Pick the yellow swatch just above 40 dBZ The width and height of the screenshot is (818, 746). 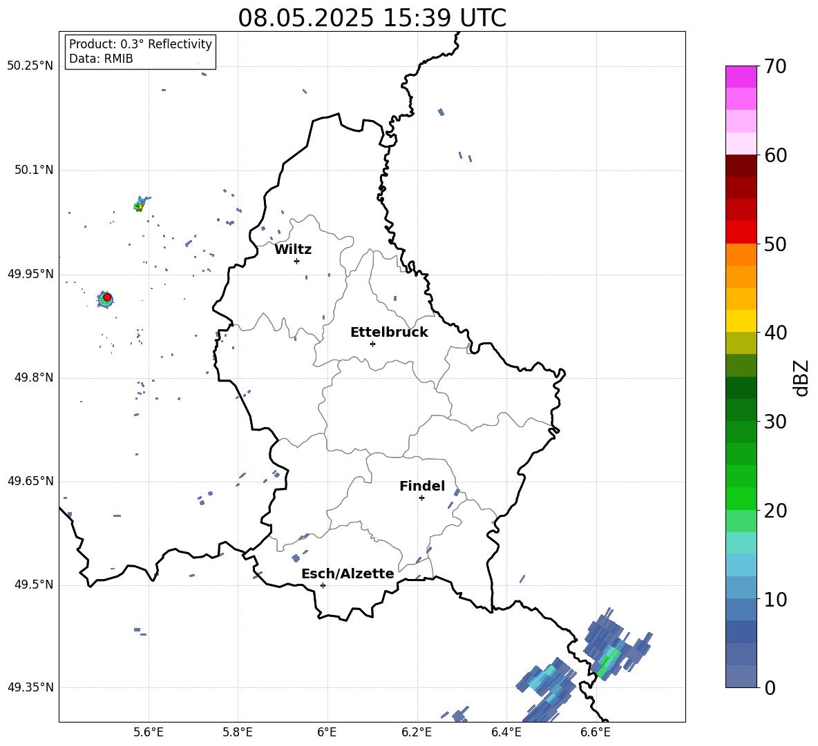coord(741,321)
